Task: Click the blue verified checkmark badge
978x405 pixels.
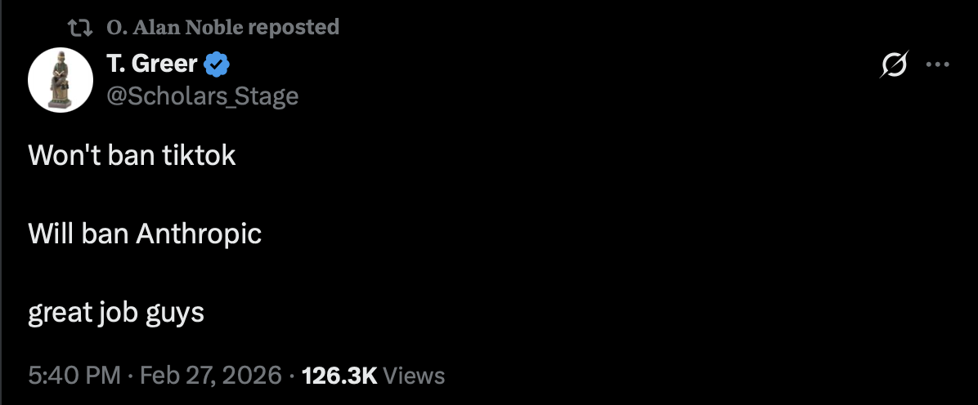Action: tap(218, 63)
